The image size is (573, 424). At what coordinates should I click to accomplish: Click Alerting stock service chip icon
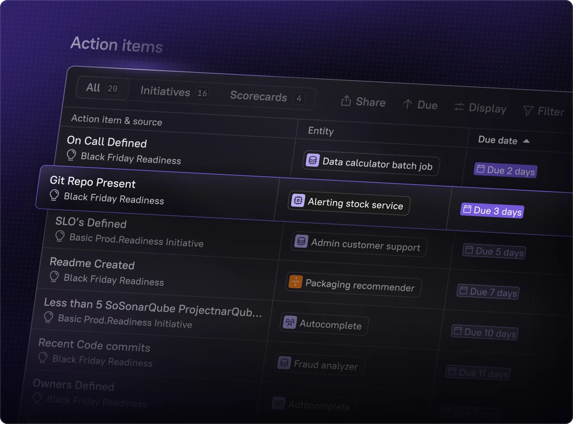tap(297, 200)
